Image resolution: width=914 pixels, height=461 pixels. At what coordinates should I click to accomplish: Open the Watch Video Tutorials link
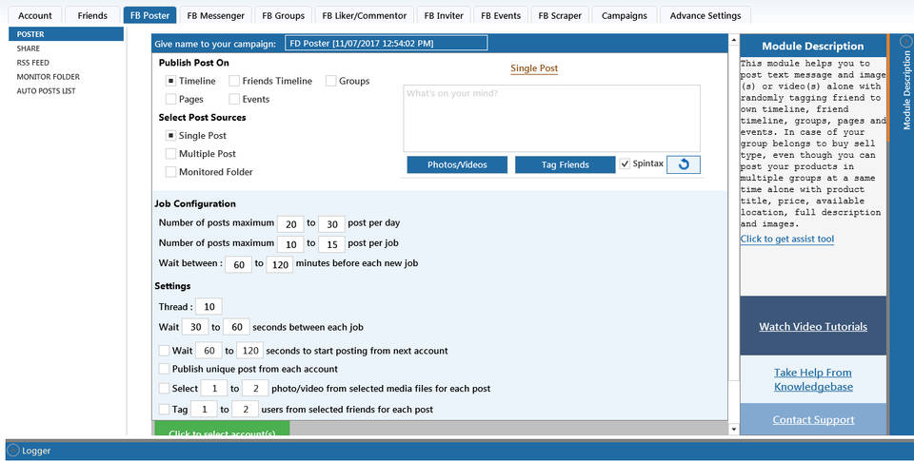(812, 326)
